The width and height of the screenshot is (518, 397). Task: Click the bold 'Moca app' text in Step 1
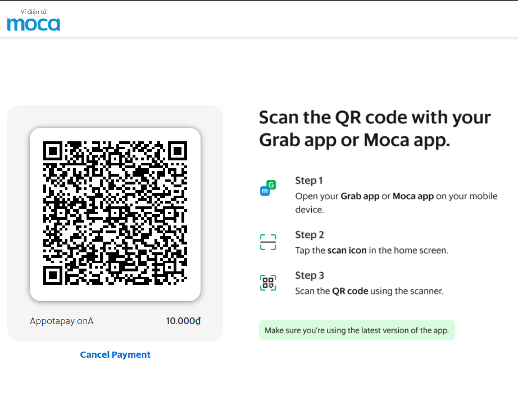[413, 196]
